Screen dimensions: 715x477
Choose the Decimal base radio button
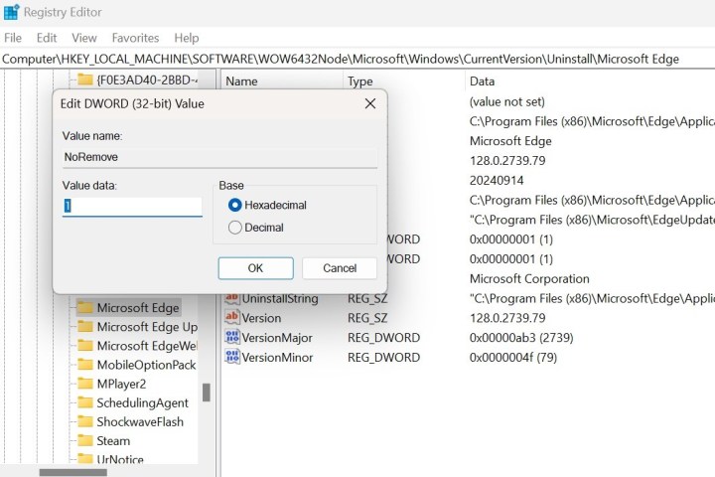coord(235,228)
